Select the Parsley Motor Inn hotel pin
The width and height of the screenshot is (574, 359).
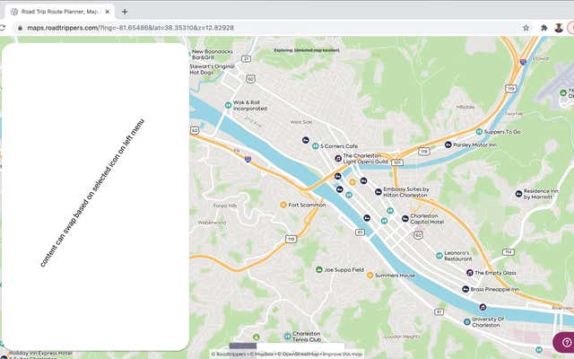coord(446,144)
